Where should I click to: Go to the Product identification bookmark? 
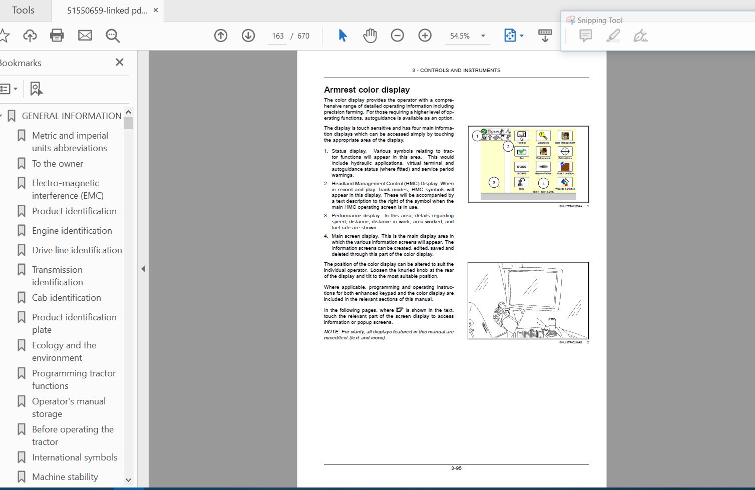tap(74, 211)
